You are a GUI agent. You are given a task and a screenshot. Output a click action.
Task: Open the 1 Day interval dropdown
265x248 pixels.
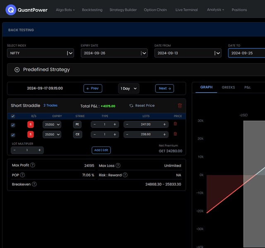[128, 88]
